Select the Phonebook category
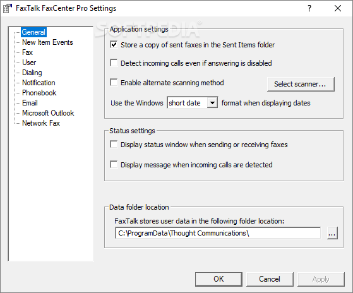Screen dimensions: 353x293 39,93
